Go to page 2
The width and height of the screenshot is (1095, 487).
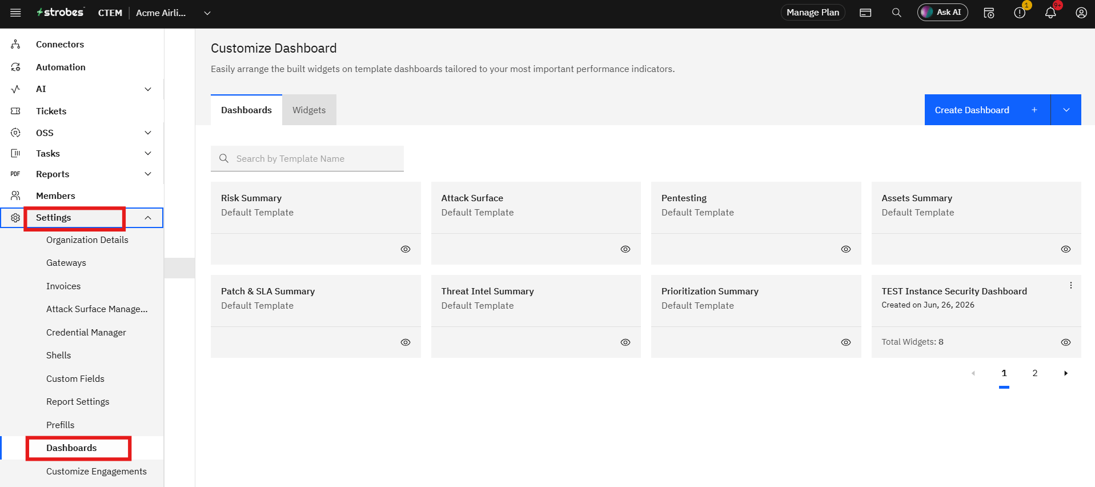pos(1035,373)
